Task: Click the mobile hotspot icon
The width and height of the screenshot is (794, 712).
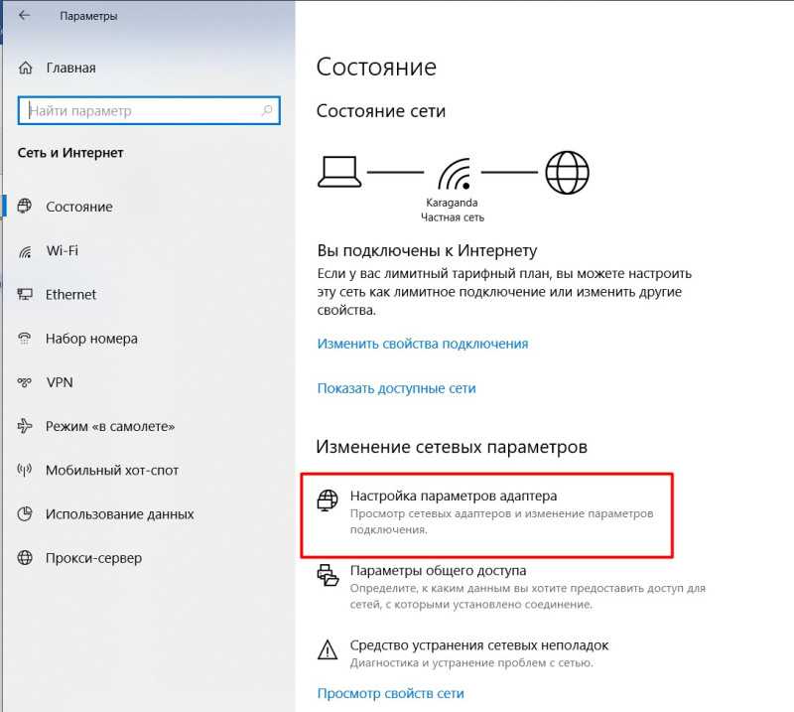Action: click(25, 471)
